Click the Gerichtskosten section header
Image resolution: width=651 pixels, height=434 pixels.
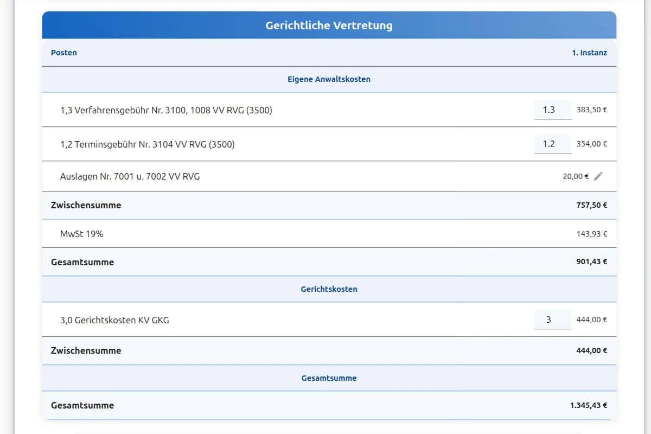pos(329,289)
